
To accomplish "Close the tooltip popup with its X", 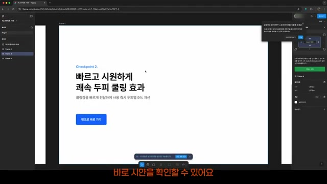I will pyautogui.click(x=303, y=24).
